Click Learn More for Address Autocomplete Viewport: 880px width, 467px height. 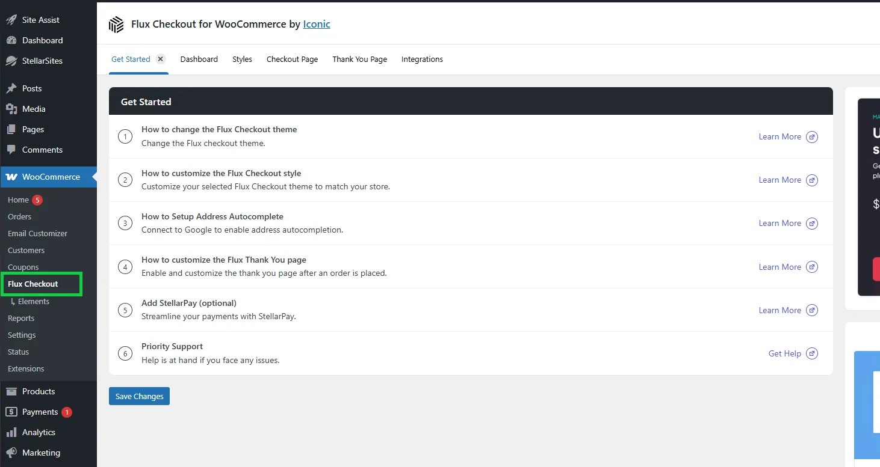(x=779, y=223)
